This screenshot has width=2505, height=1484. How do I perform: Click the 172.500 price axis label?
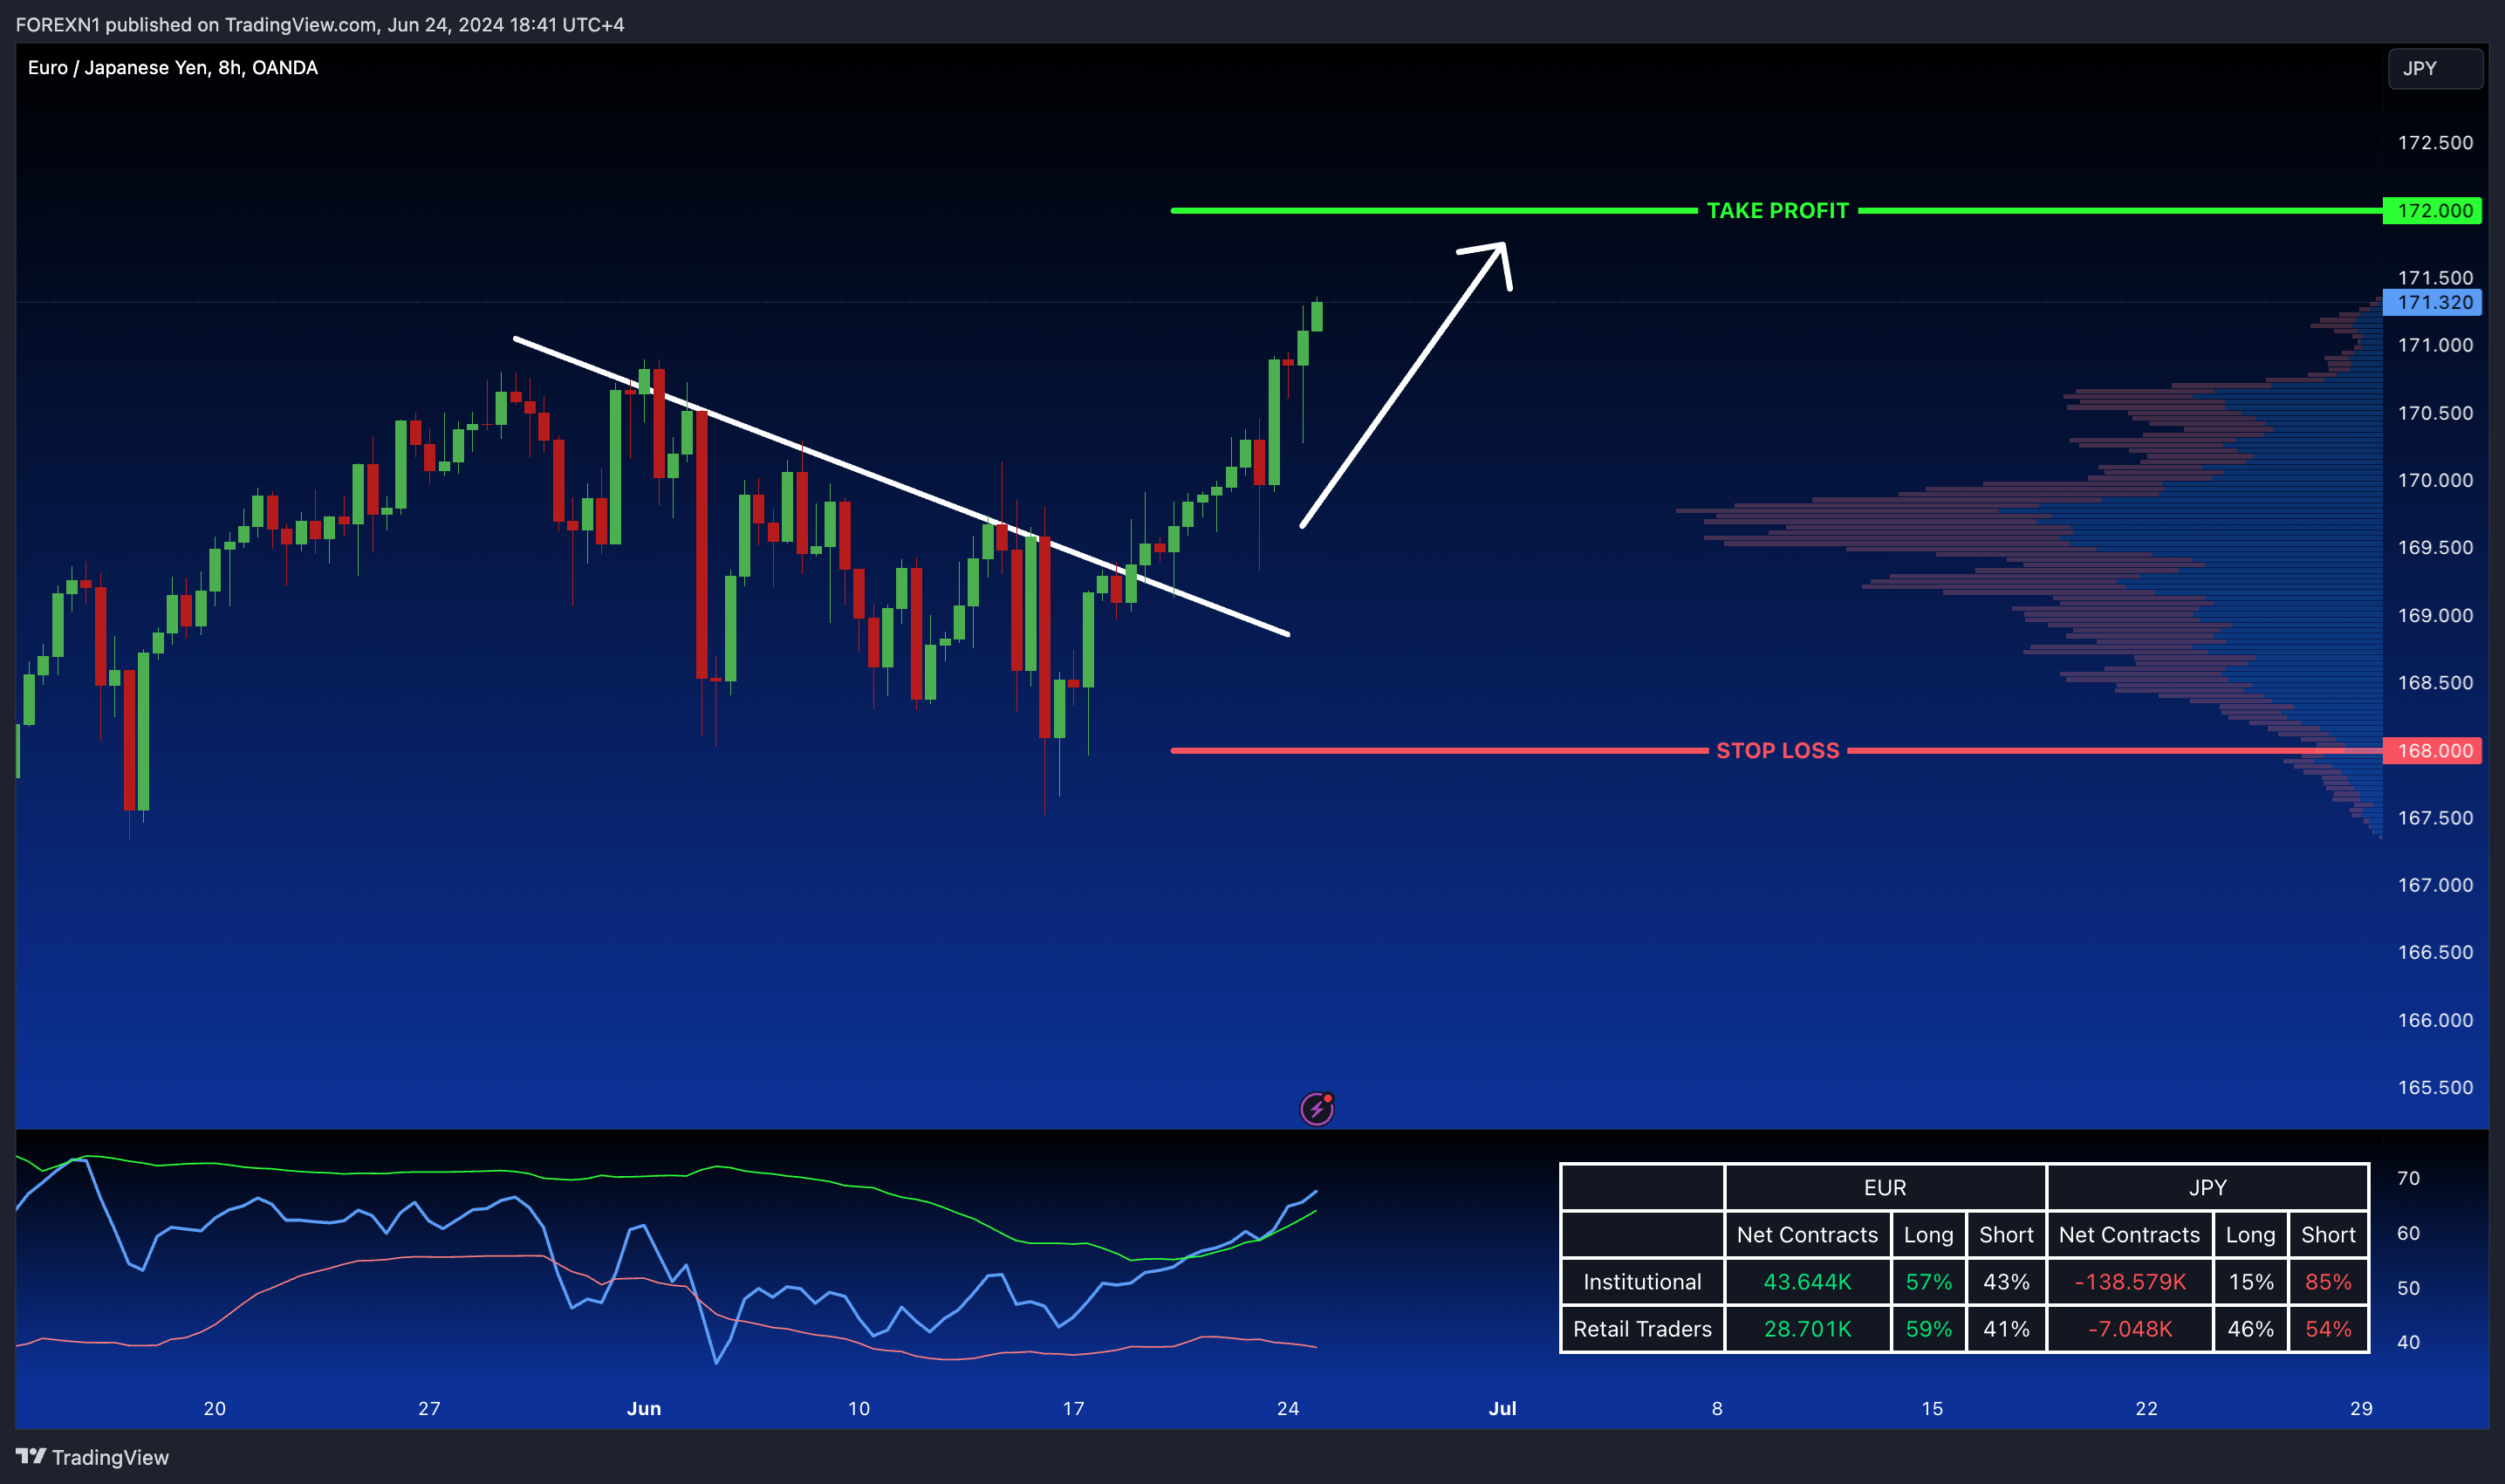(2435, 142)
